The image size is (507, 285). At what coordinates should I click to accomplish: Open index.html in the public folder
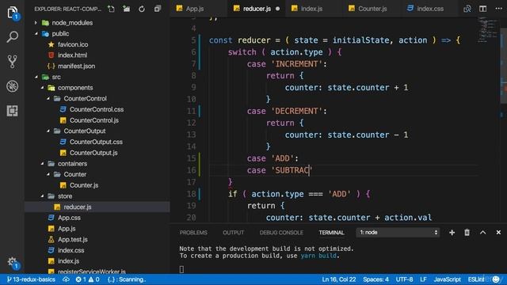tap(72, 55)
